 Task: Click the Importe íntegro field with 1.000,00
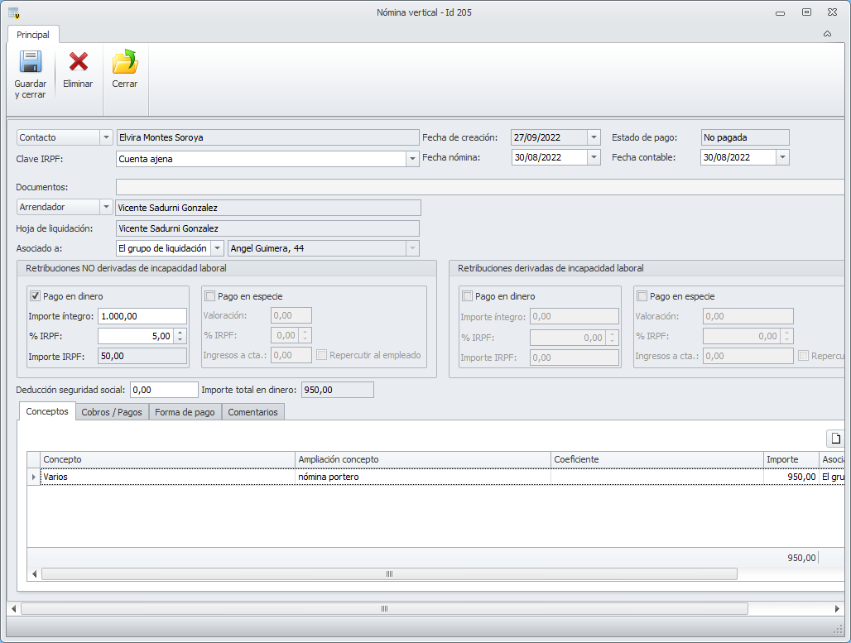142,316
